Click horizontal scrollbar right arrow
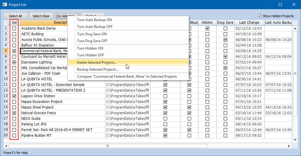This screenshot has width=301, height=156. pyautogui.click(x=289, y=146)
